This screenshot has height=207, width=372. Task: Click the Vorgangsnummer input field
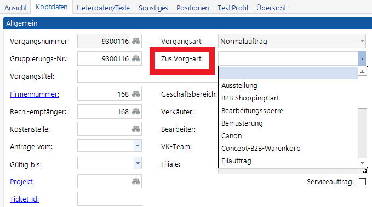[104, 41]
